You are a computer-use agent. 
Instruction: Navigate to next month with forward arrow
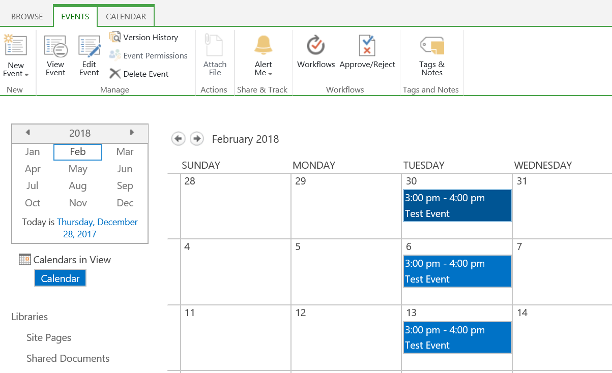pos(196,138)
